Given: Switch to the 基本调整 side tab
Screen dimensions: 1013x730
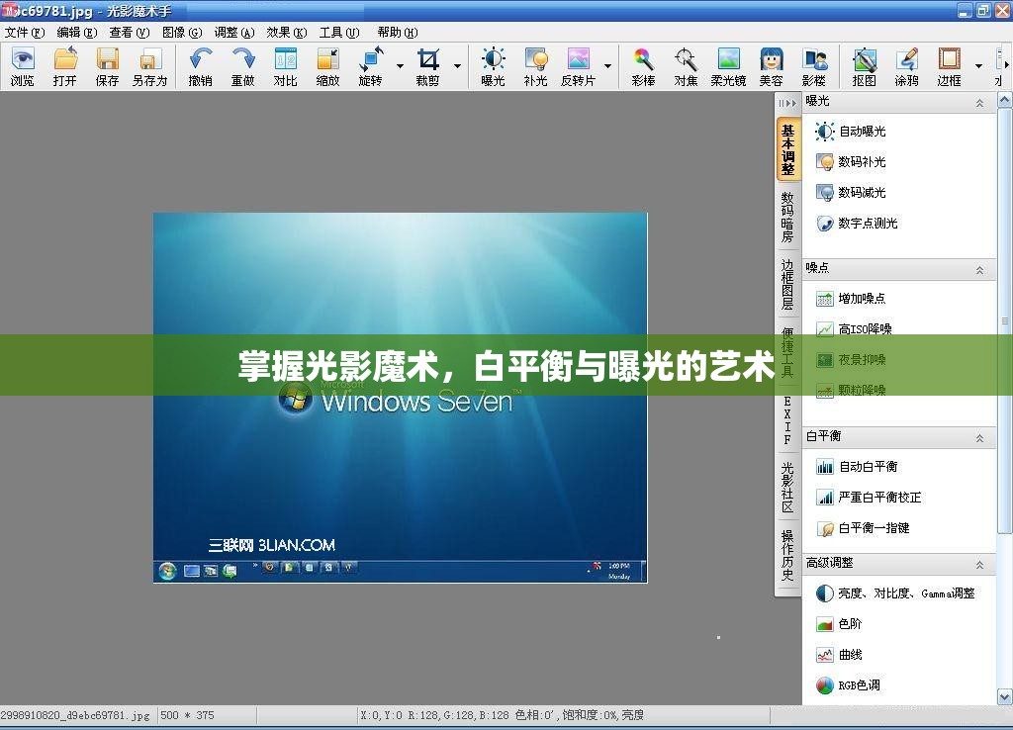Looking at the screenshot, I should pos(787,150).
